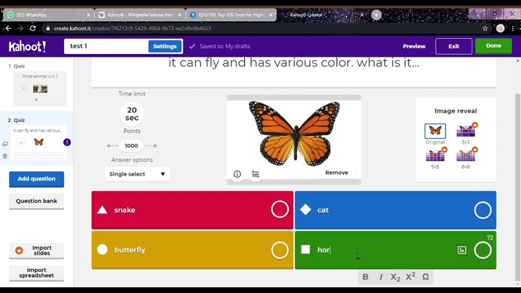
Task: Select 8x8 image reveal option
Action: pyautogui.click(x=466, y=158)
